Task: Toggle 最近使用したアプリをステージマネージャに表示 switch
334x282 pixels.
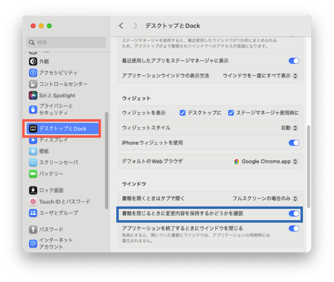Action: [x=294, y=61]
